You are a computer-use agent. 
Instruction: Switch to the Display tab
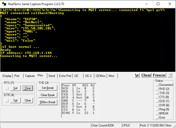(7, 76)
